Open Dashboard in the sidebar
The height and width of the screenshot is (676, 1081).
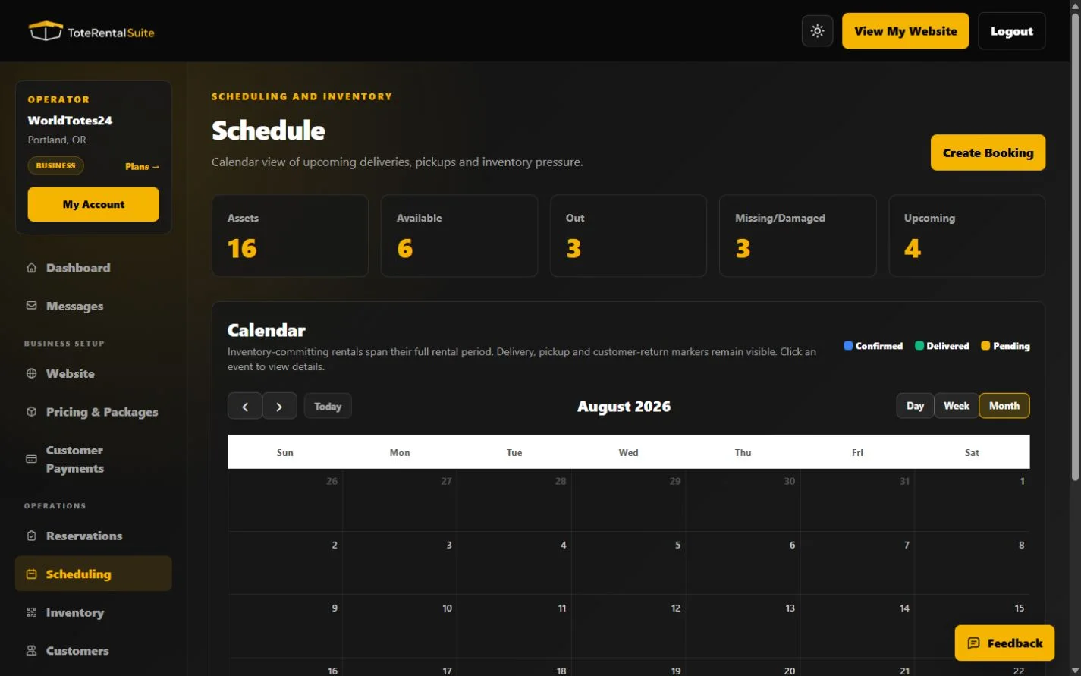pos(93,268)
